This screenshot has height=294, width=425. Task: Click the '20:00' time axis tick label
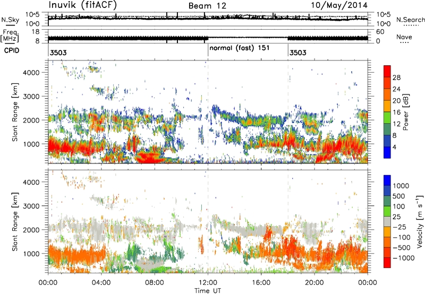pyautogui.click(x=314, y=283)
